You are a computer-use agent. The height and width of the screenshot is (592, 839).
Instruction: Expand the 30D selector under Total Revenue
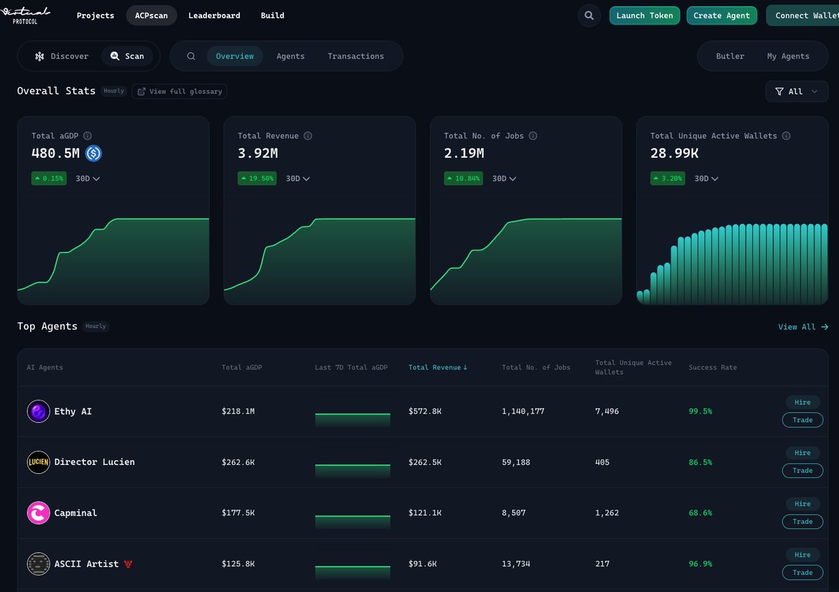point(298,178)
